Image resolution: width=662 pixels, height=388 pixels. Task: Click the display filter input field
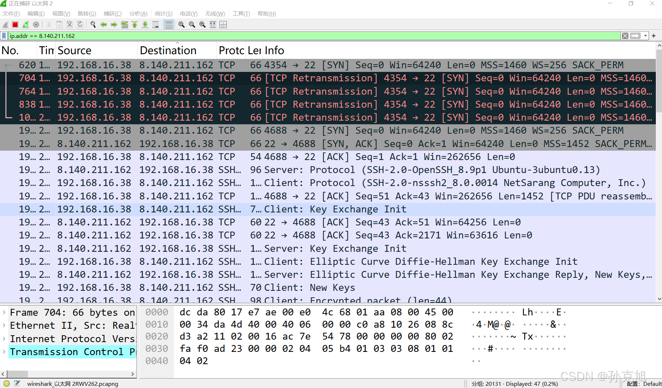(x=314, y=36)
